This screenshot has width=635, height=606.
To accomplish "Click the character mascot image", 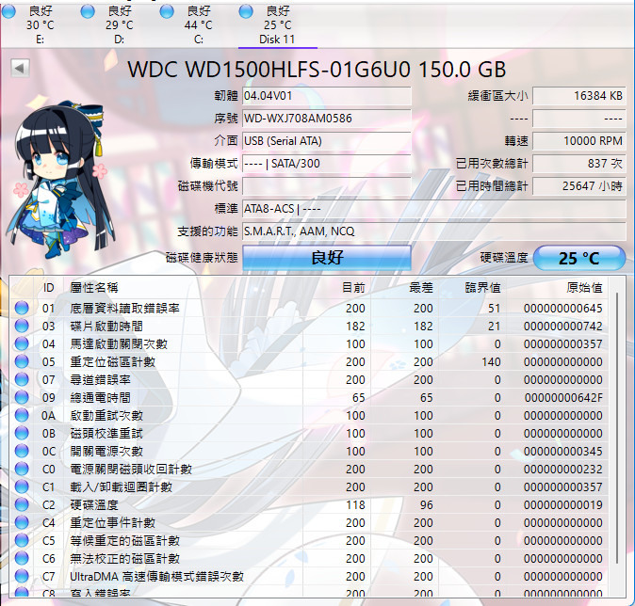I will [x=60, y=180].
